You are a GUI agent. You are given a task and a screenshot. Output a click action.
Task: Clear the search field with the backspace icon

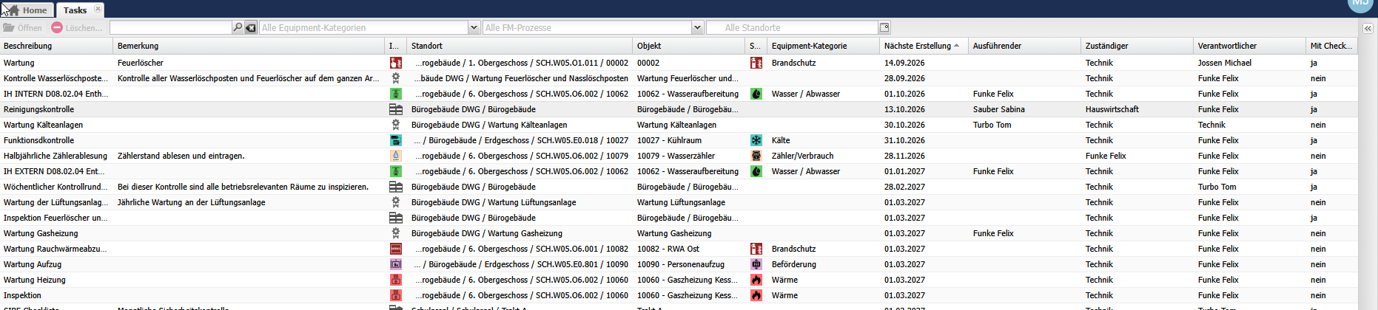[251, 27]
